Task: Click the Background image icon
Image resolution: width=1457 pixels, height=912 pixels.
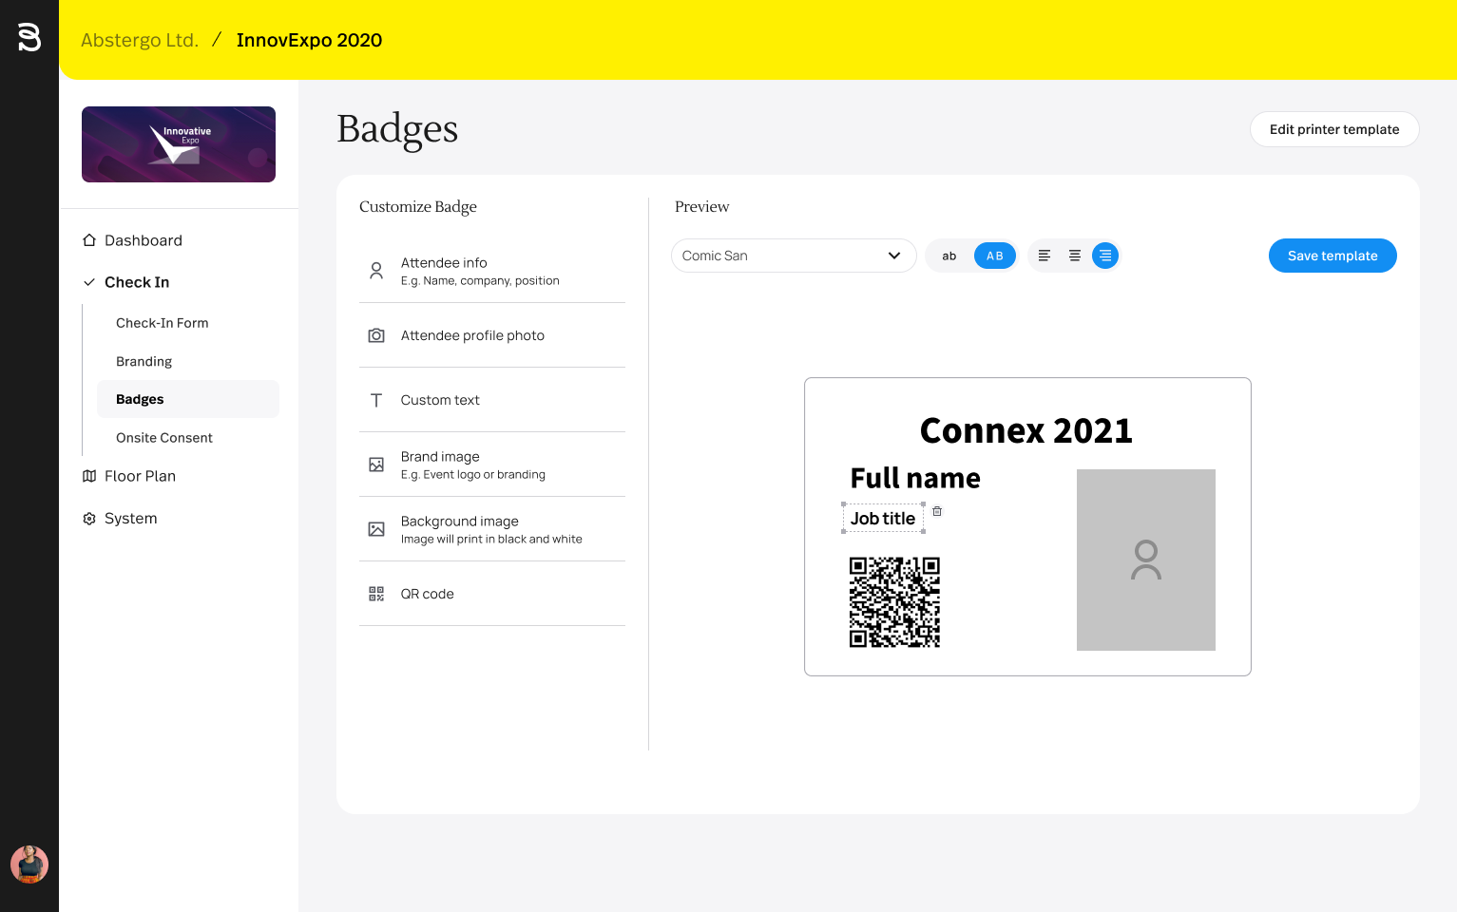Action: coord(376,529)
